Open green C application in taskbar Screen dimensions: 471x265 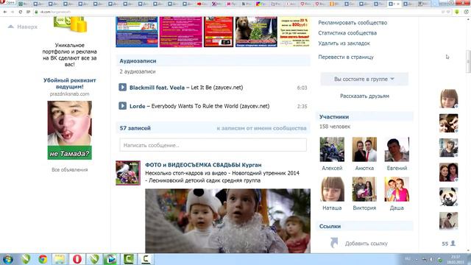(129, 259)
